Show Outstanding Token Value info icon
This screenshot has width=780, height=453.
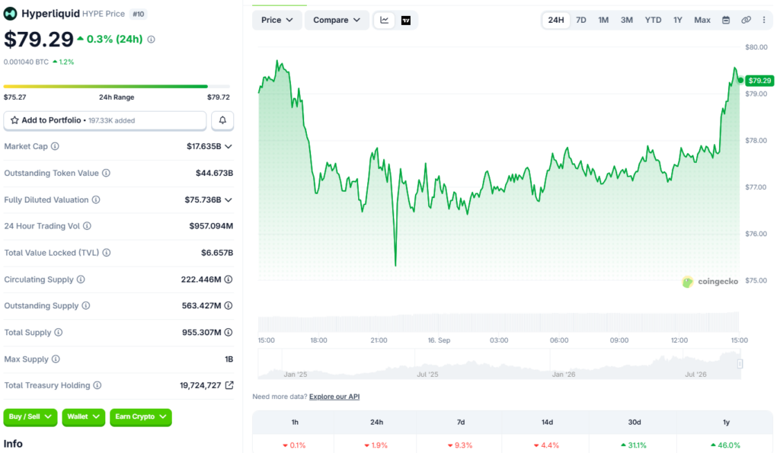pyautogui.click(x=106, y=173)
